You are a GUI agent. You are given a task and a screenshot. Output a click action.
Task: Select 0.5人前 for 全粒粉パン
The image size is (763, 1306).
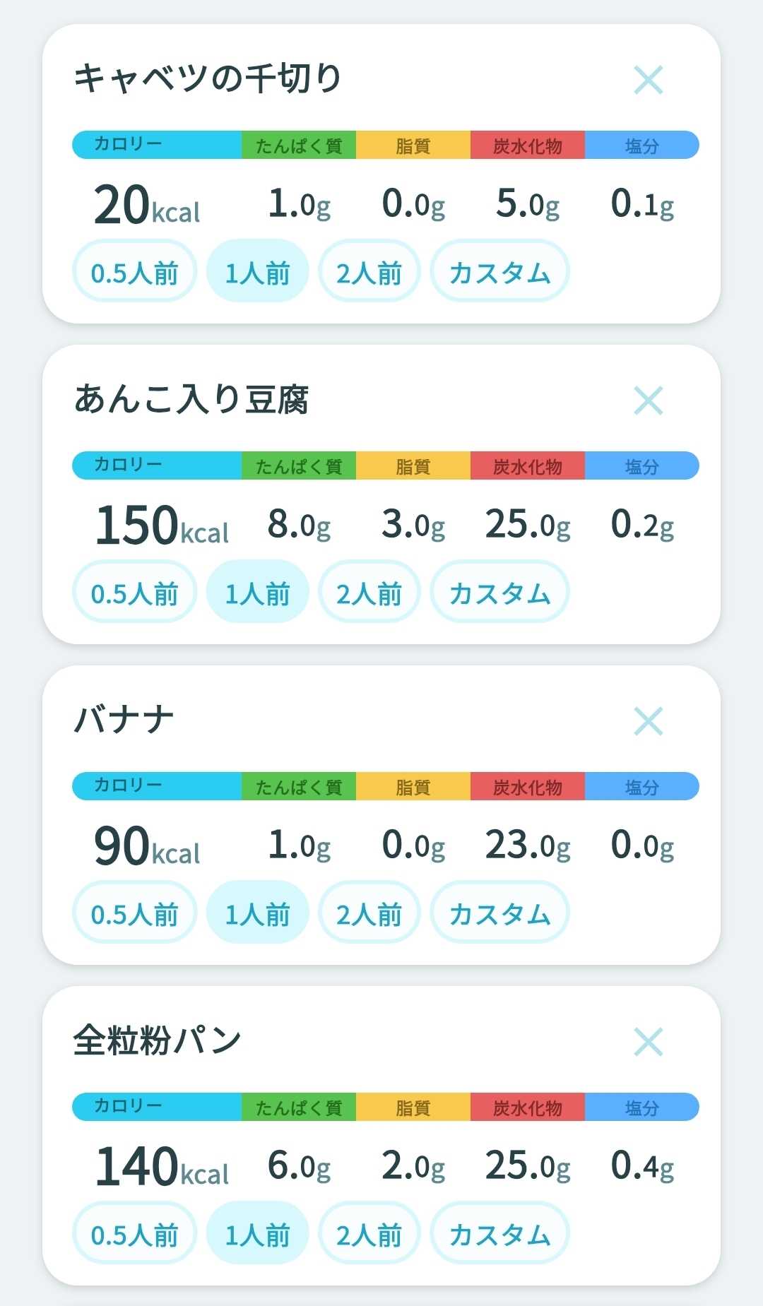click(134, 1233)
